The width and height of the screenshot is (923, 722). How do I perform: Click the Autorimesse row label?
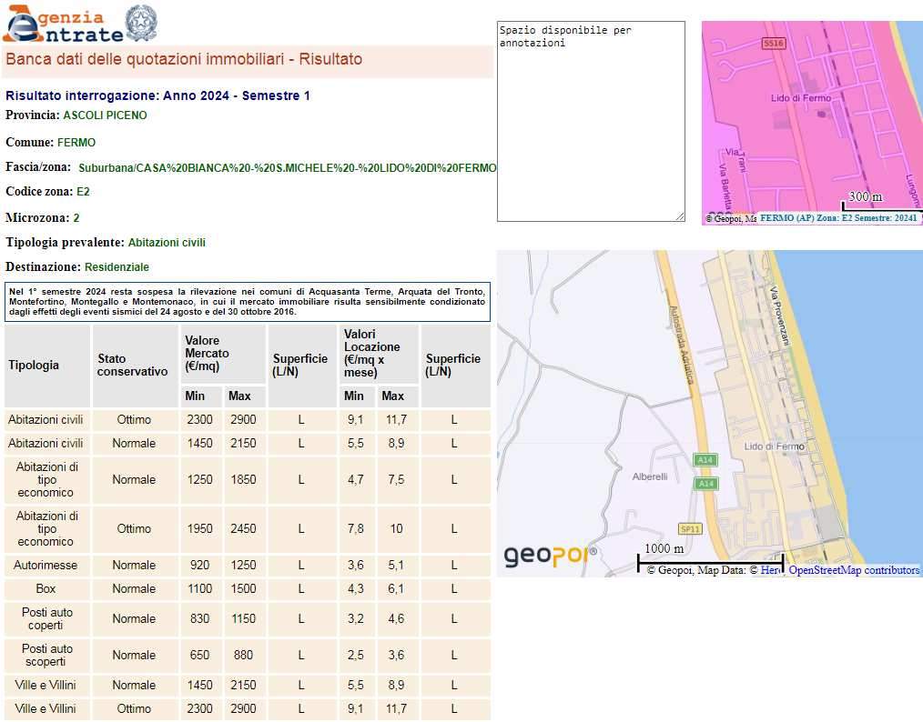pyautogui.click(x=46, y=566)
